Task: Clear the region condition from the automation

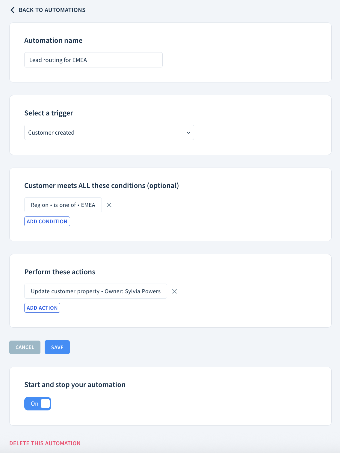Action: click(x=109, y=205)
